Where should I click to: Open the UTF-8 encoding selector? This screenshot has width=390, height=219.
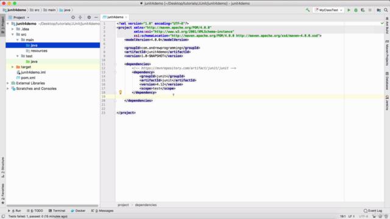(363, 217)
